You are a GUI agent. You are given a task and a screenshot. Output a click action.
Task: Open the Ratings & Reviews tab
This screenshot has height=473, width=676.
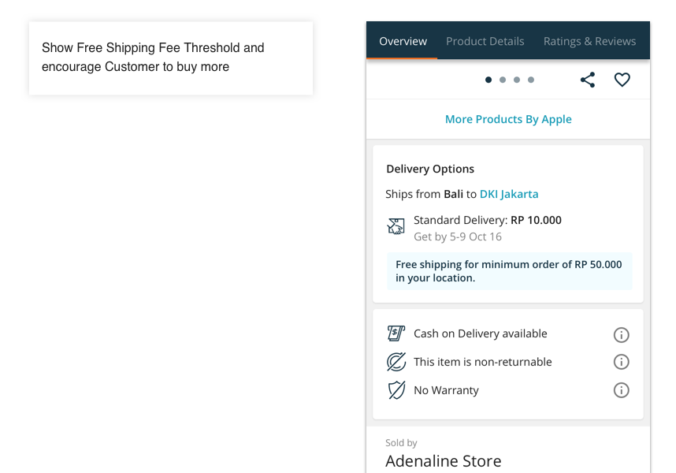[x=589, y=41]
